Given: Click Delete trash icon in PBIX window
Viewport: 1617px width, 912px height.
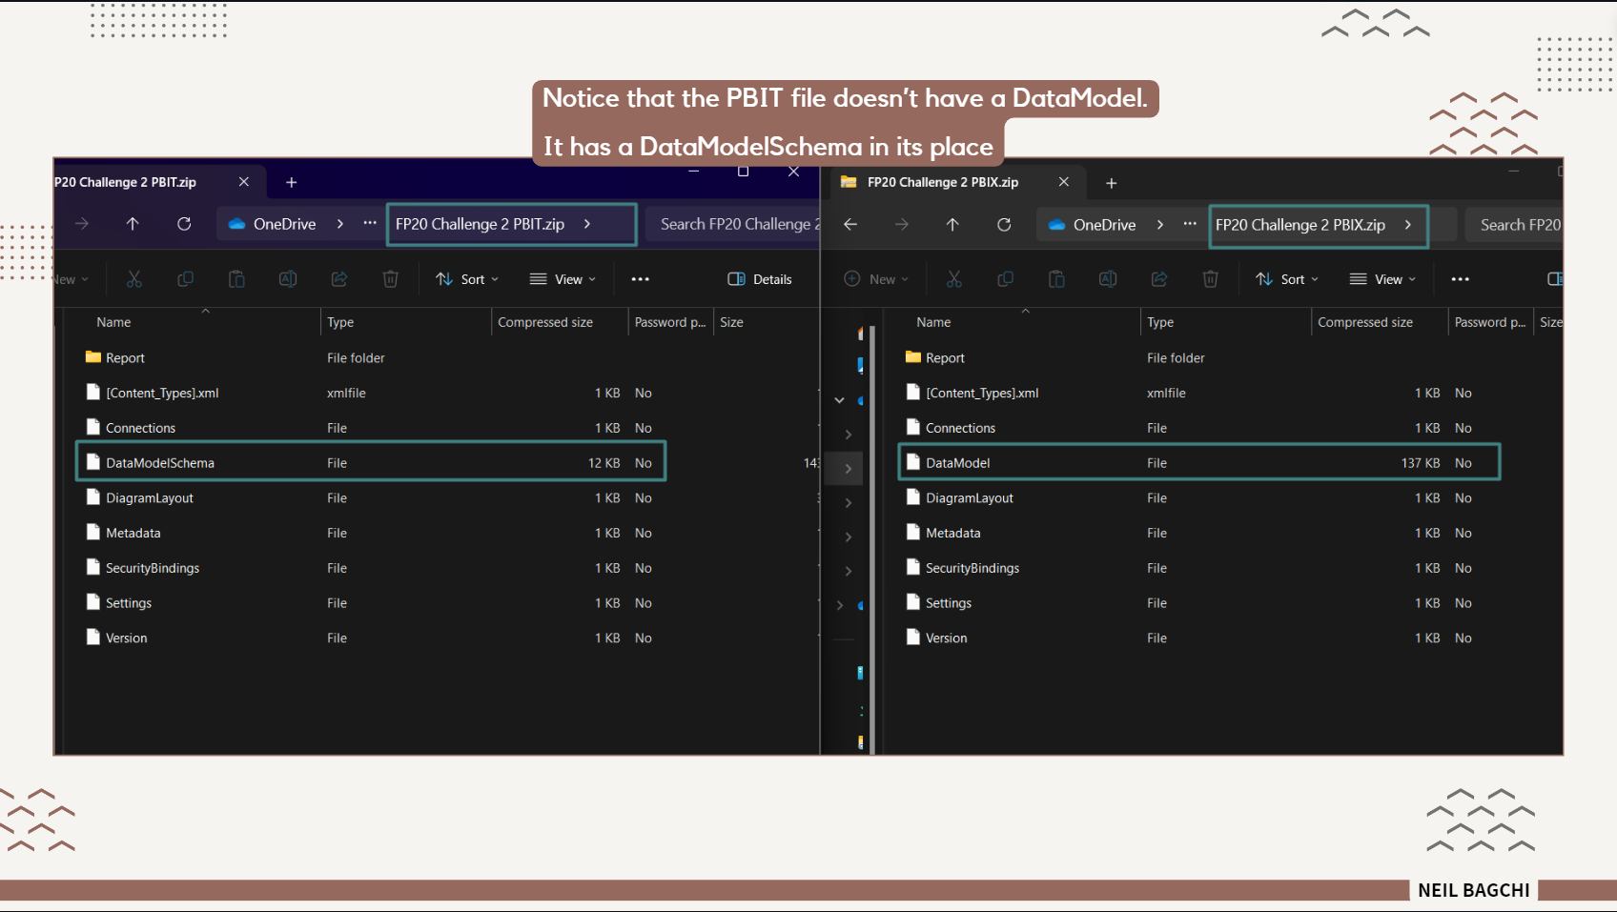Looking at the screenshot, I should [x=1210, y=279].
